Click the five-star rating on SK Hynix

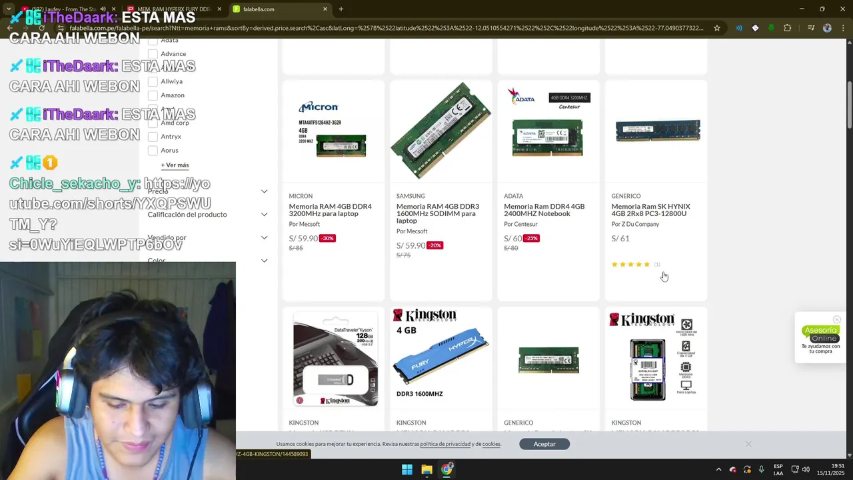click(x=630, y=265)
